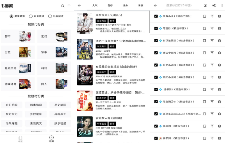This screenshot has width=225, height=143.
Task: Open the 游戏体育 category card
Action: [18, 84]
